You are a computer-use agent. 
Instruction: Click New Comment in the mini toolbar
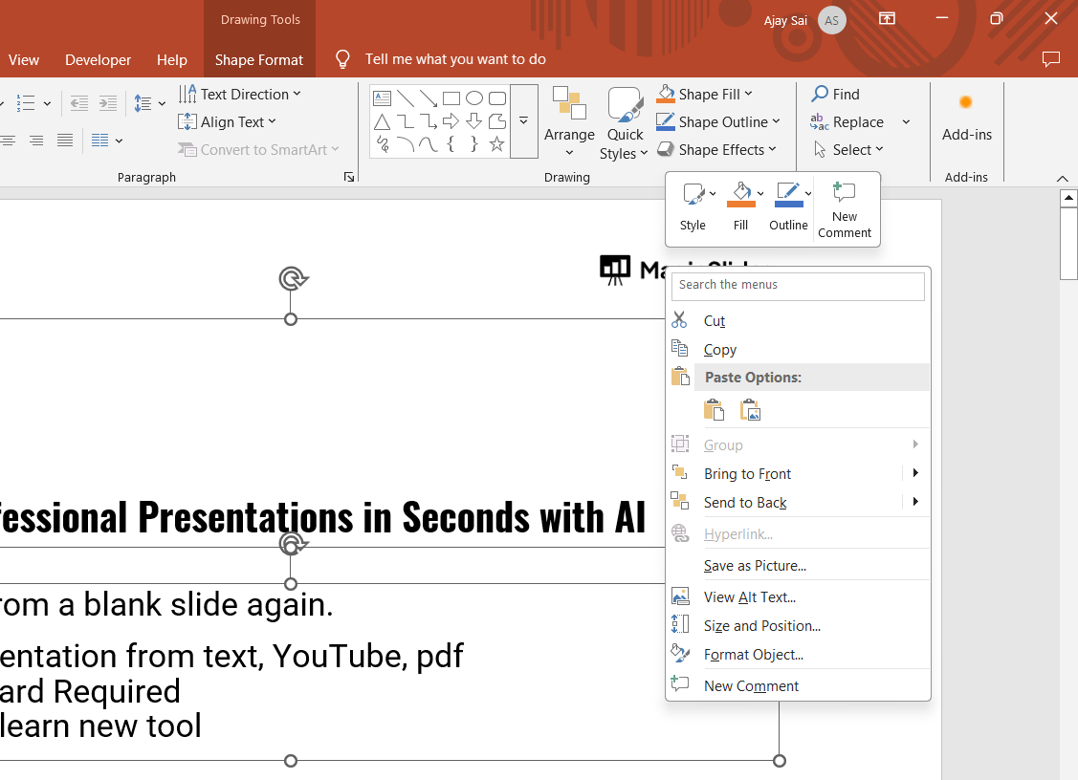(845, 209)
